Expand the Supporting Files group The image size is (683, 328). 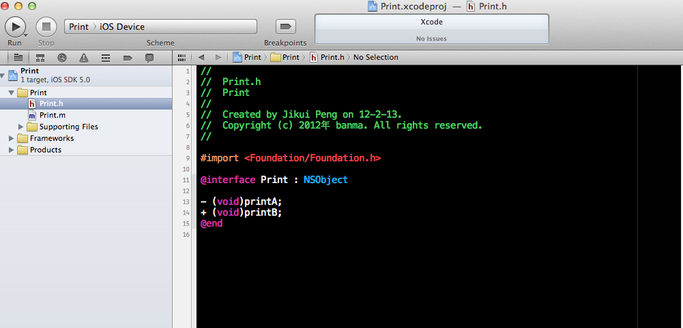click(x=21, y=127)
